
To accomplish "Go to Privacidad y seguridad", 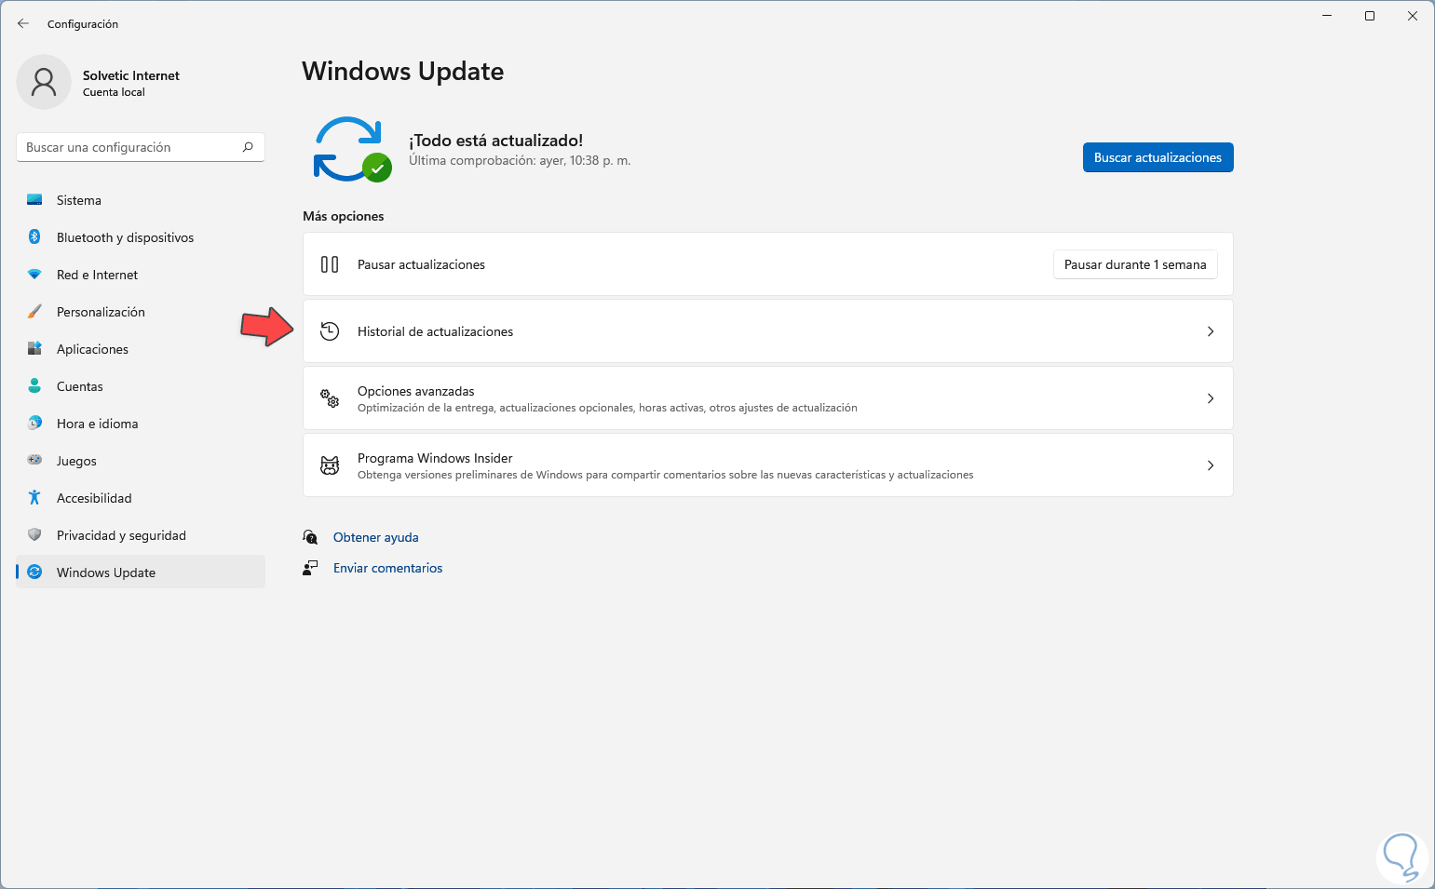I will point(141,535).
